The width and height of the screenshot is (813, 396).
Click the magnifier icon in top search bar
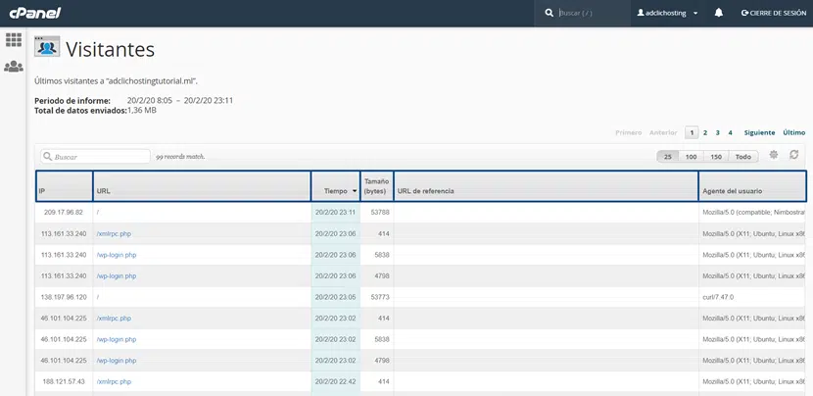[550, 13]
